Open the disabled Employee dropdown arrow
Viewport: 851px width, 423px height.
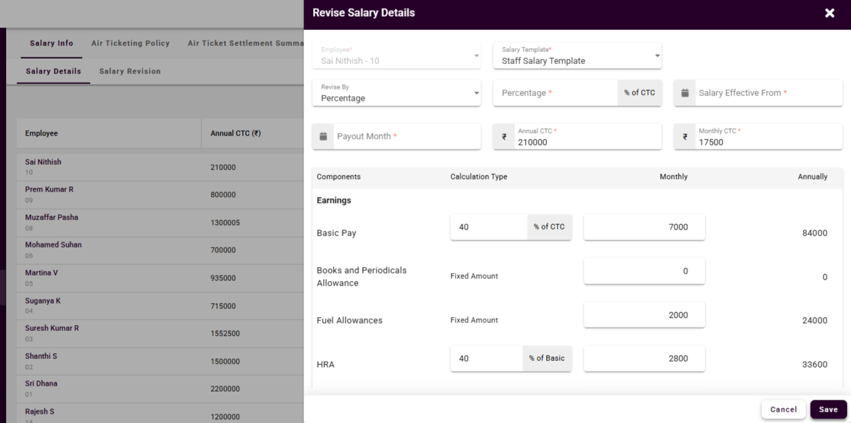click(476, 56)
